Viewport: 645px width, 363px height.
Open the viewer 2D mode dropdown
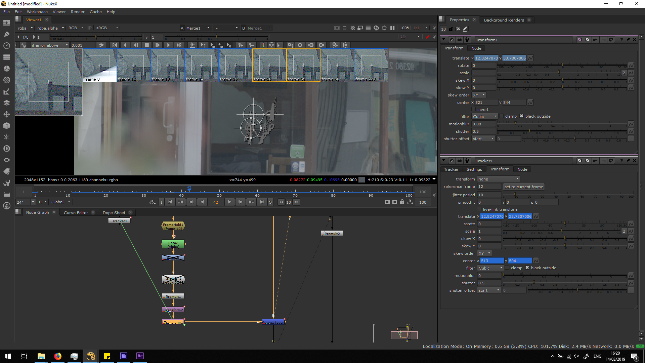[410, 37]
